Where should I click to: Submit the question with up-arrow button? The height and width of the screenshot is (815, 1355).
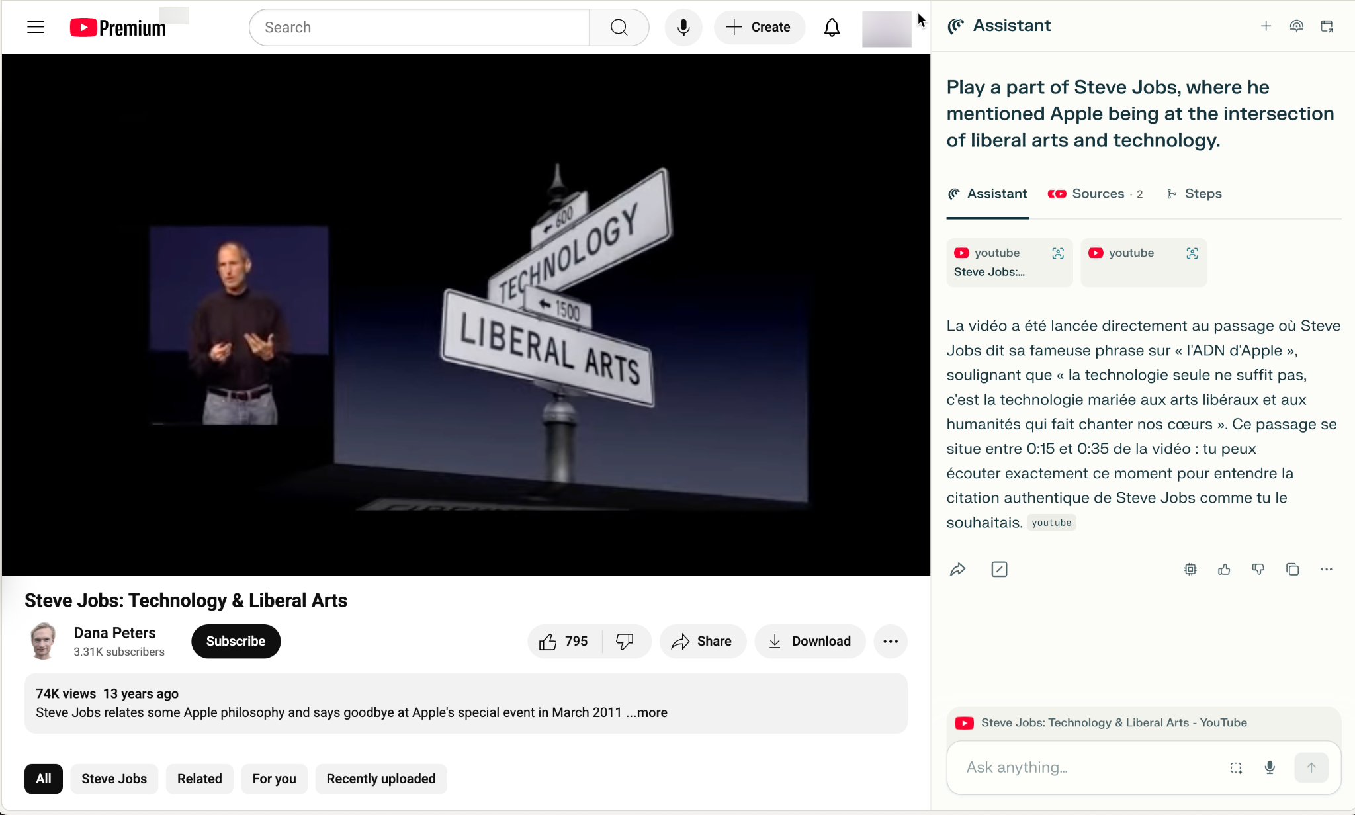(x=1311, y=767)
